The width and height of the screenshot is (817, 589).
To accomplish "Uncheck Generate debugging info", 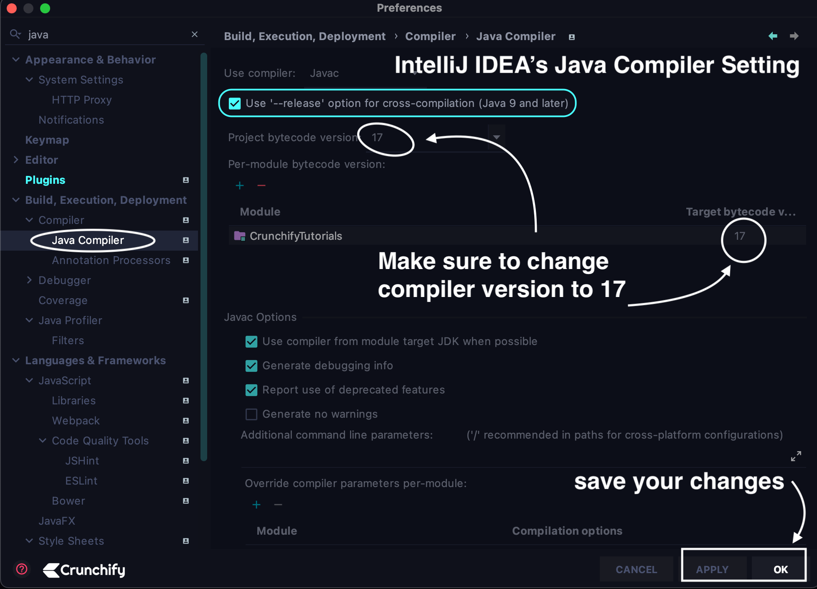I will [x=251, y=366].
